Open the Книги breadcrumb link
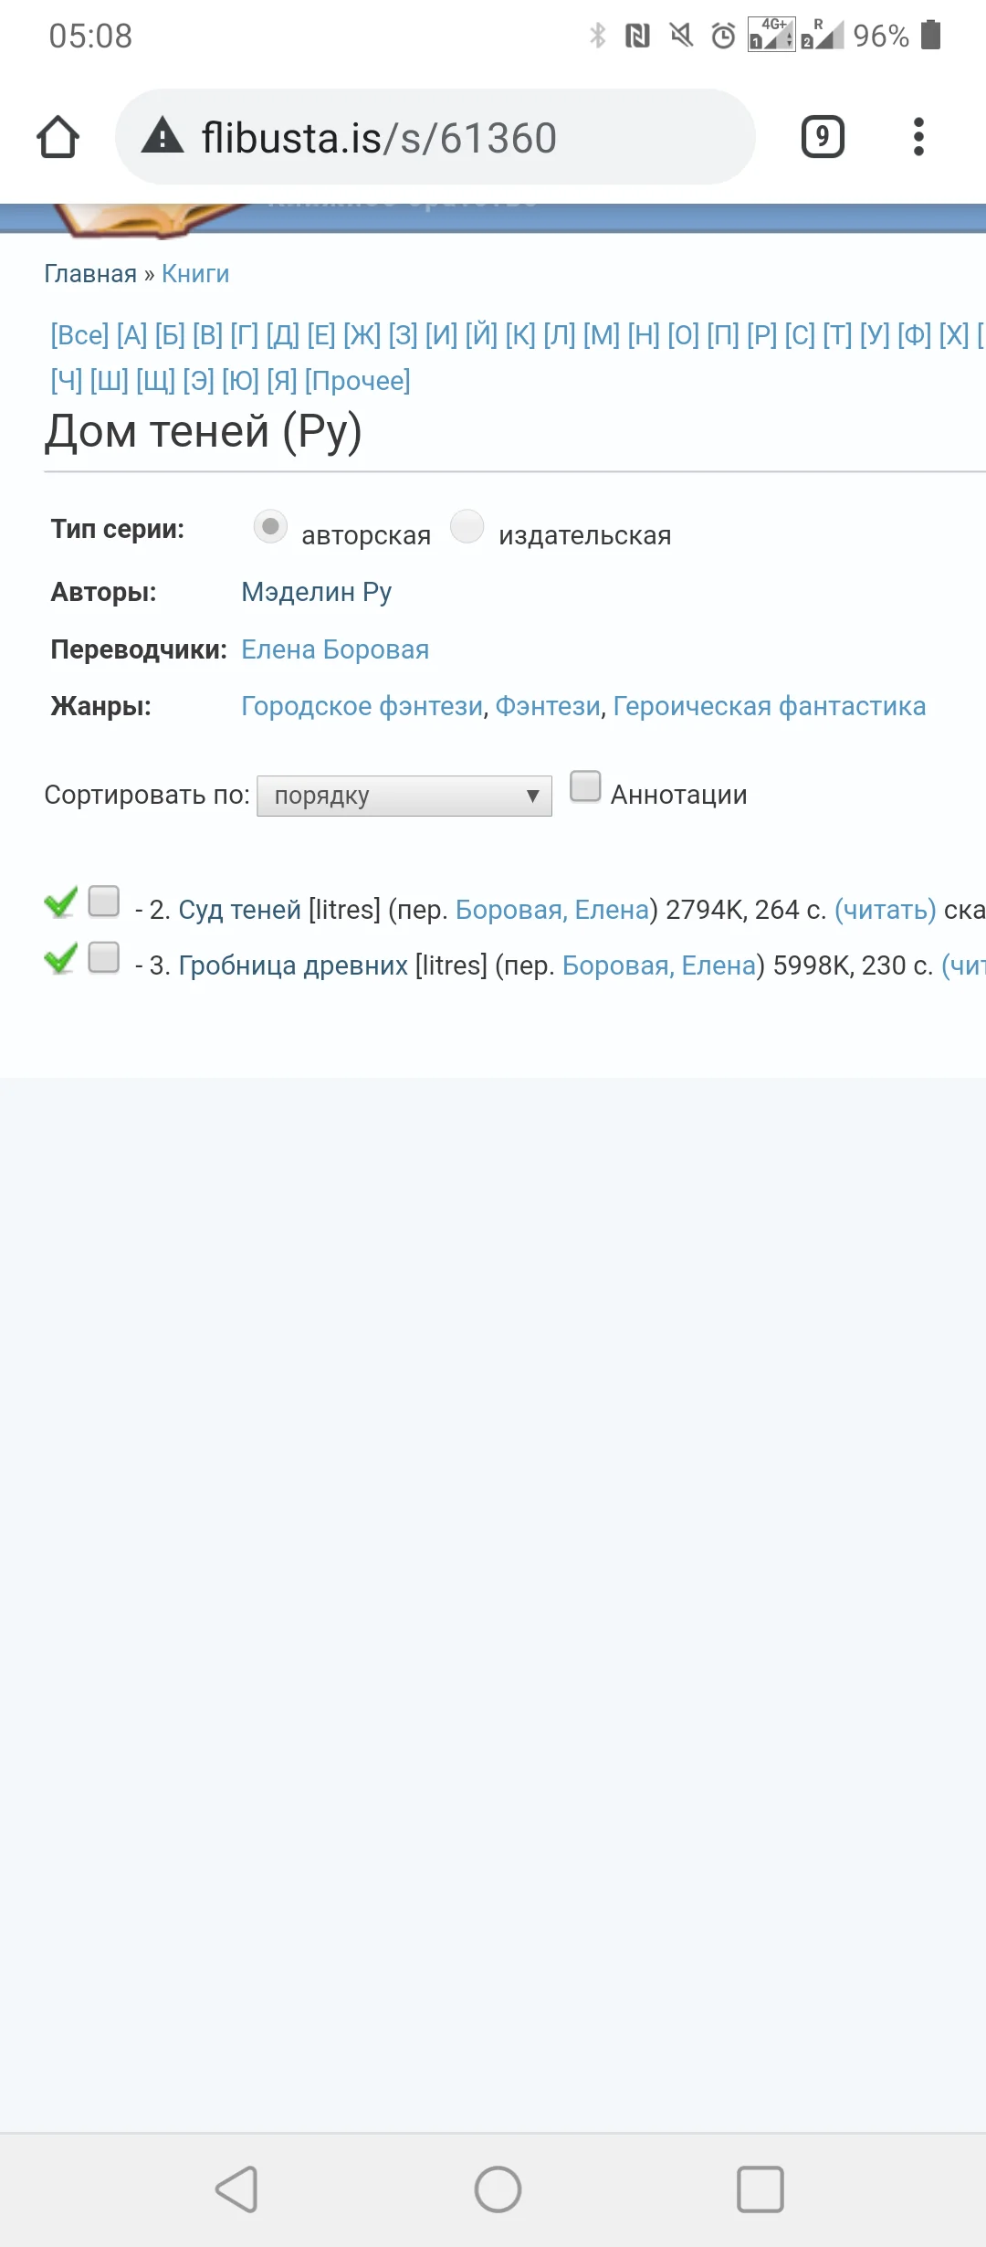986x2247 pixels. pos(195,274)
